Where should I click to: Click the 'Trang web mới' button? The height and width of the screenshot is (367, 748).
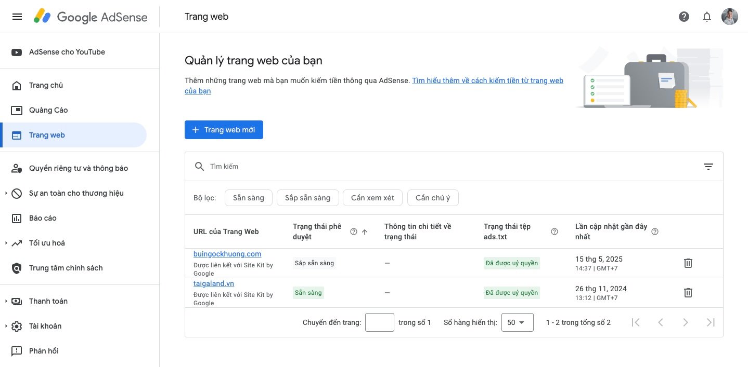tap(224, 130)
